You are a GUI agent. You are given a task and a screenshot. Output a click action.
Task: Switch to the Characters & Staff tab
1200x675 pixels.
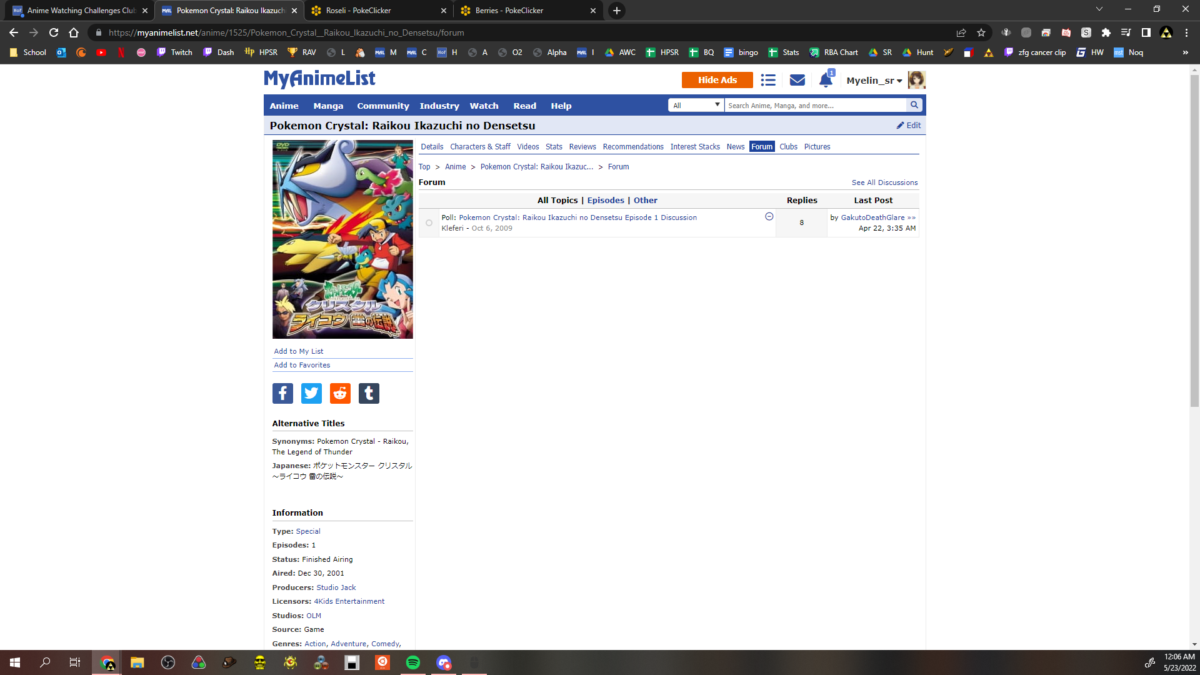coord(480,147)
